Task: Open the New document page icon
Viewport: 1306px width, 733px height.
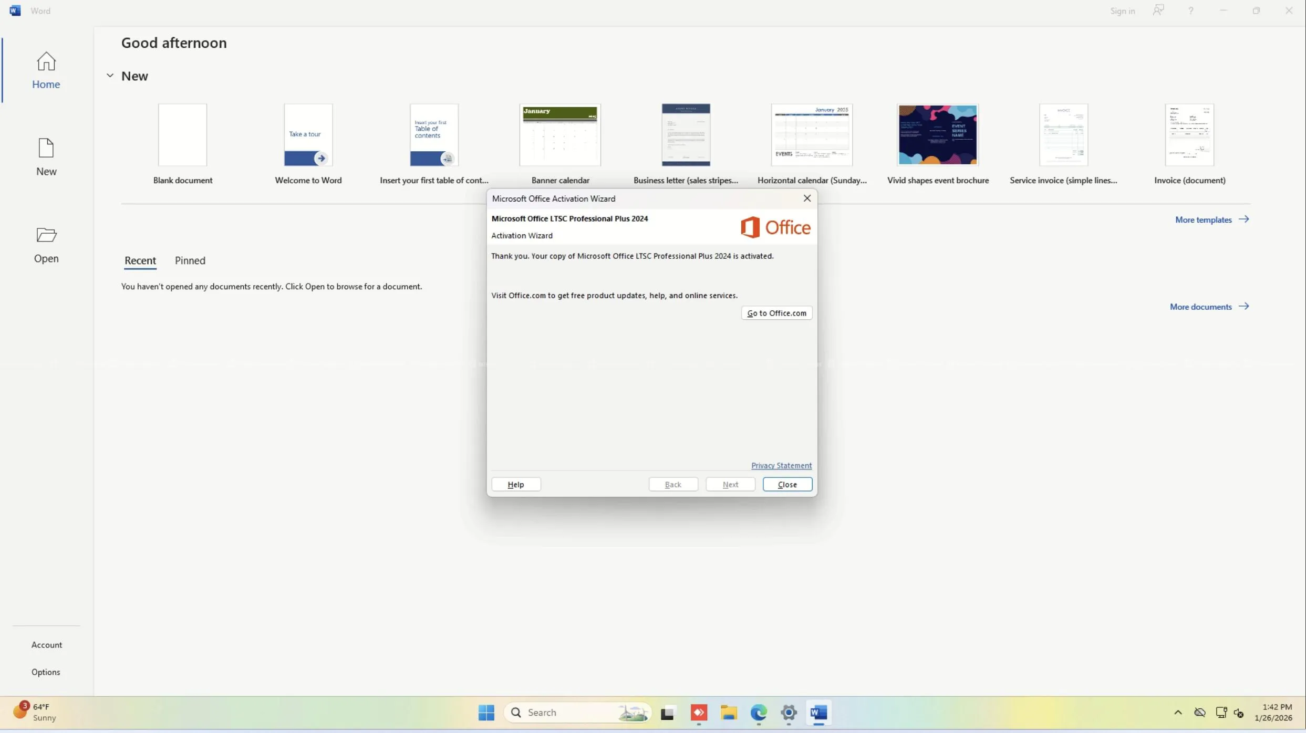Action: coord(46,149)
